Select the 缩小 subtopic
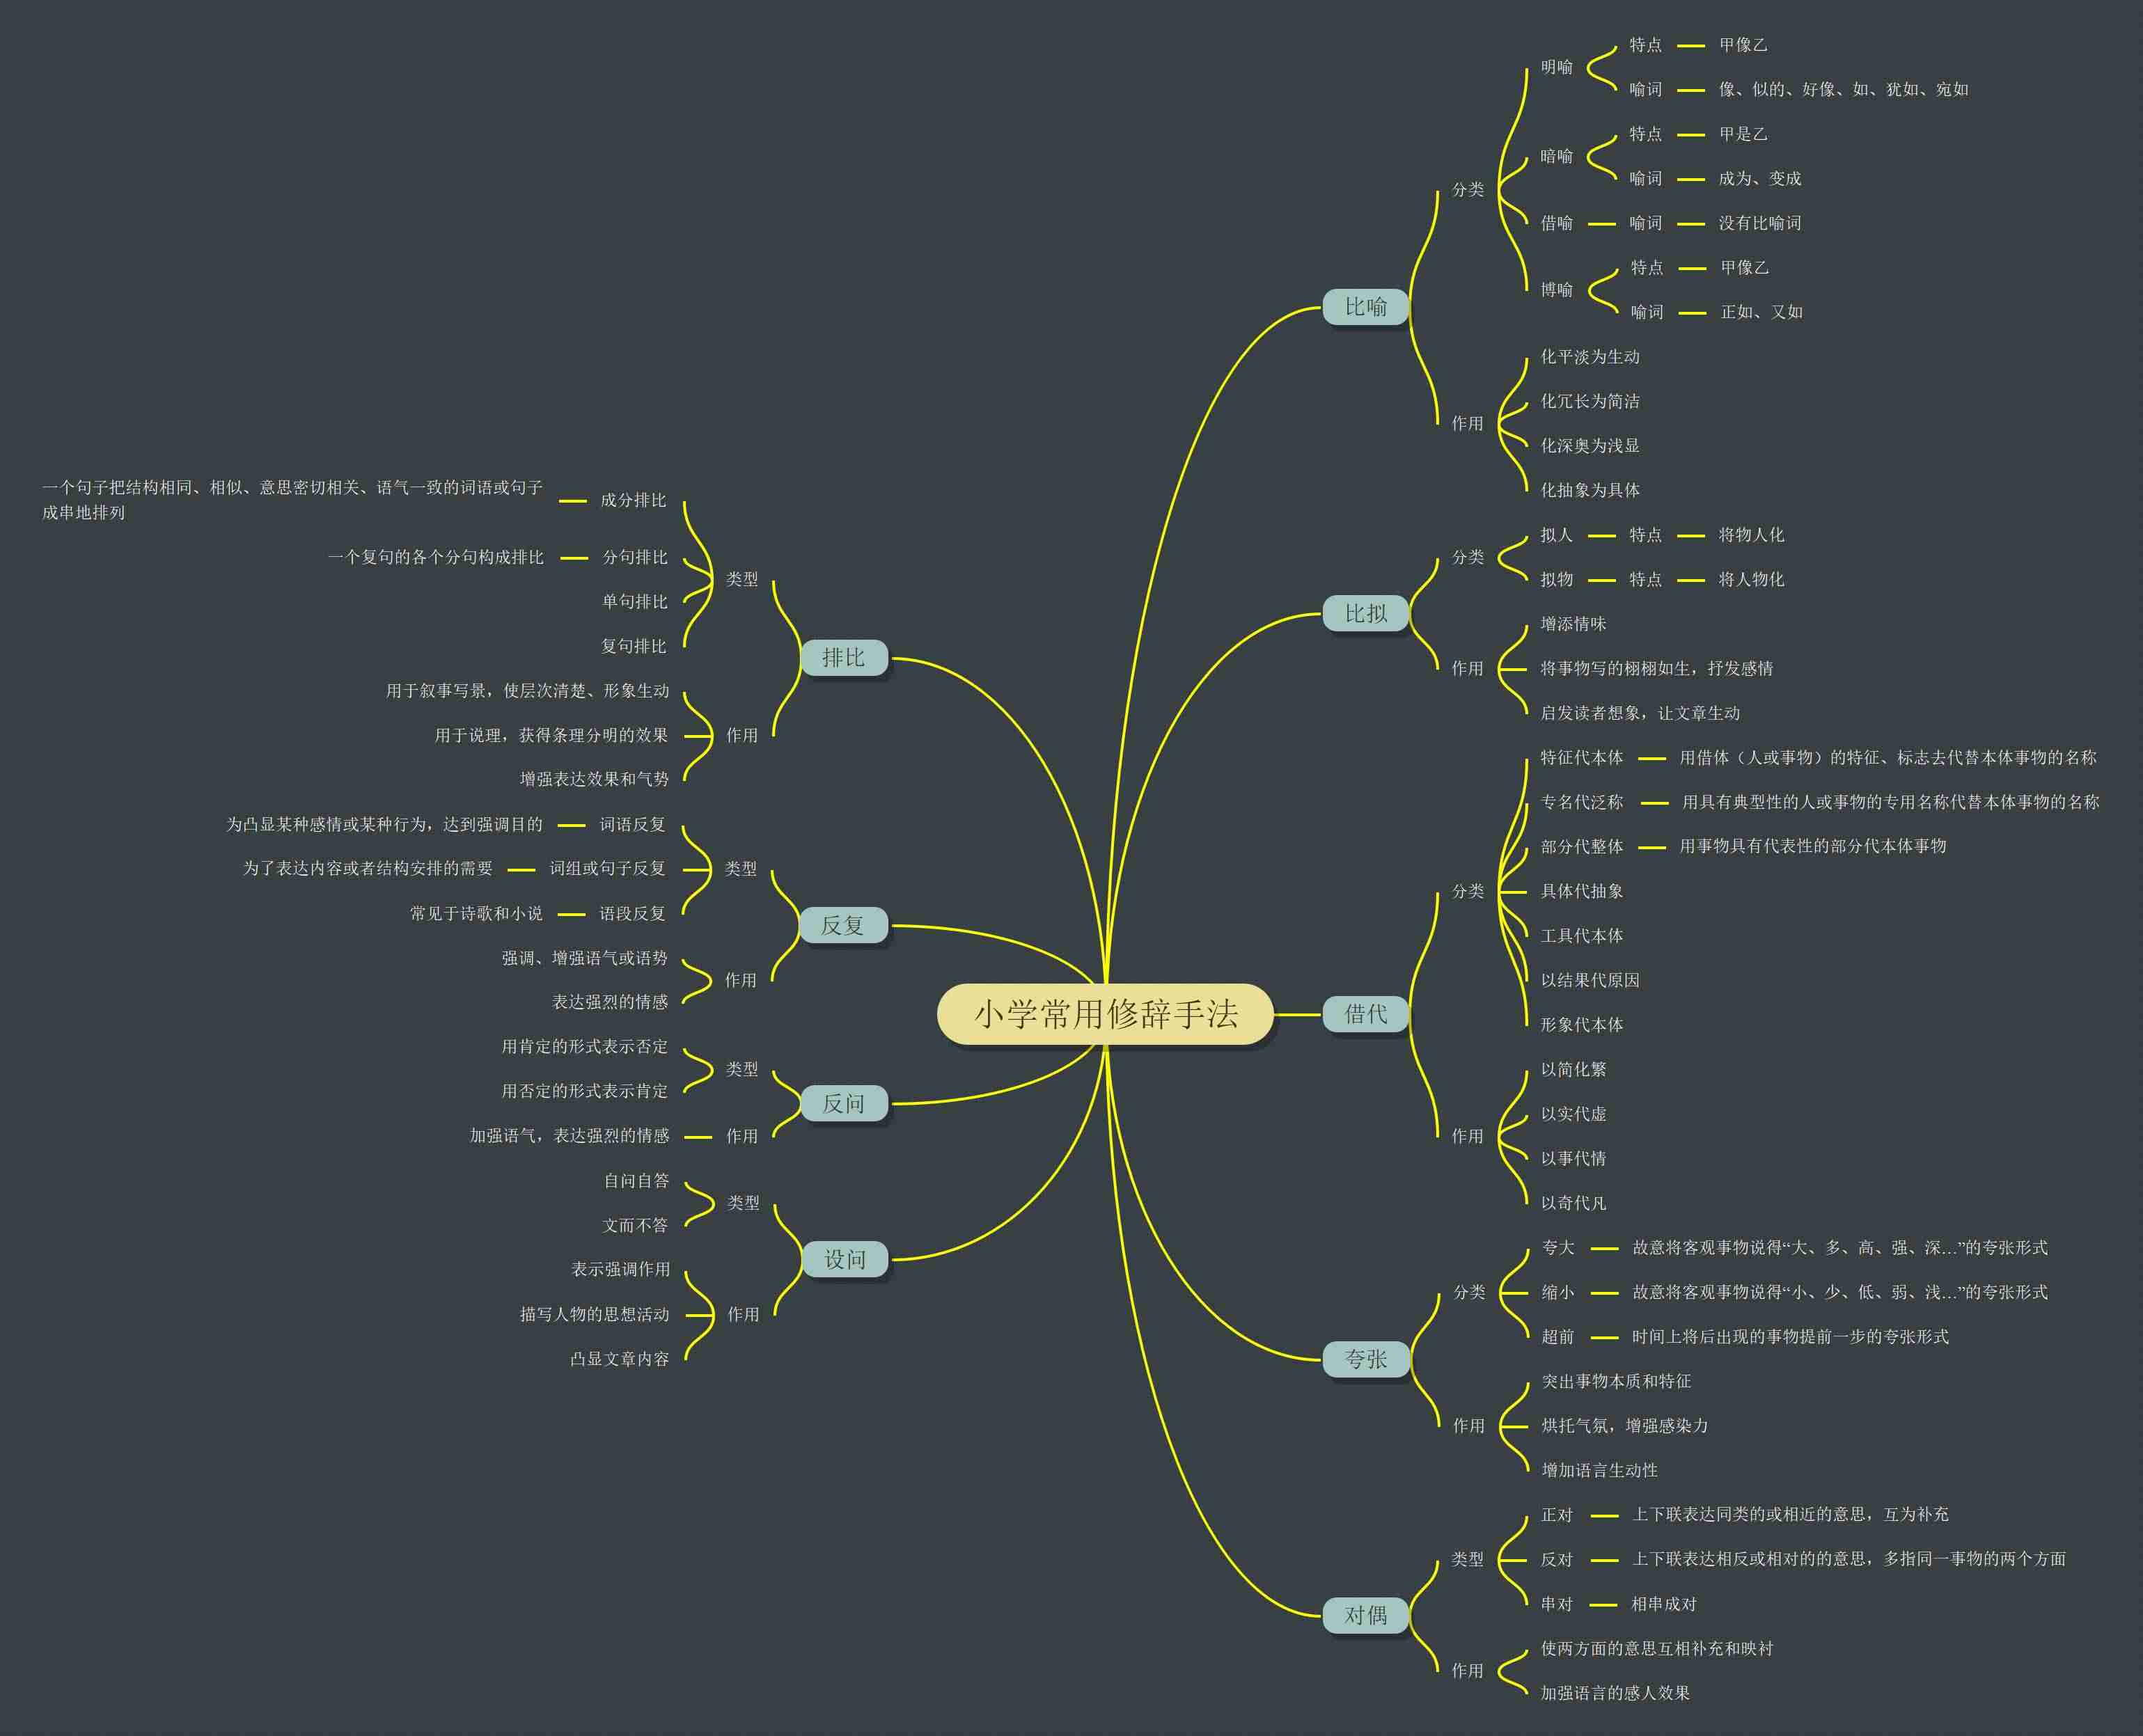This screenshot has width=2143, height=1736. click(x=1558, y=1292)
